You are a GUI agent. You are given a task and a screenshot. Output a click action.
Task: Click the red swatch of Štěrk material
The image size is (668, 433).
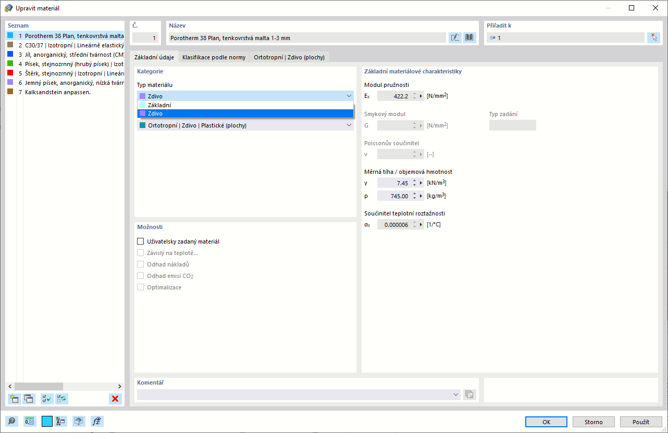10,73
